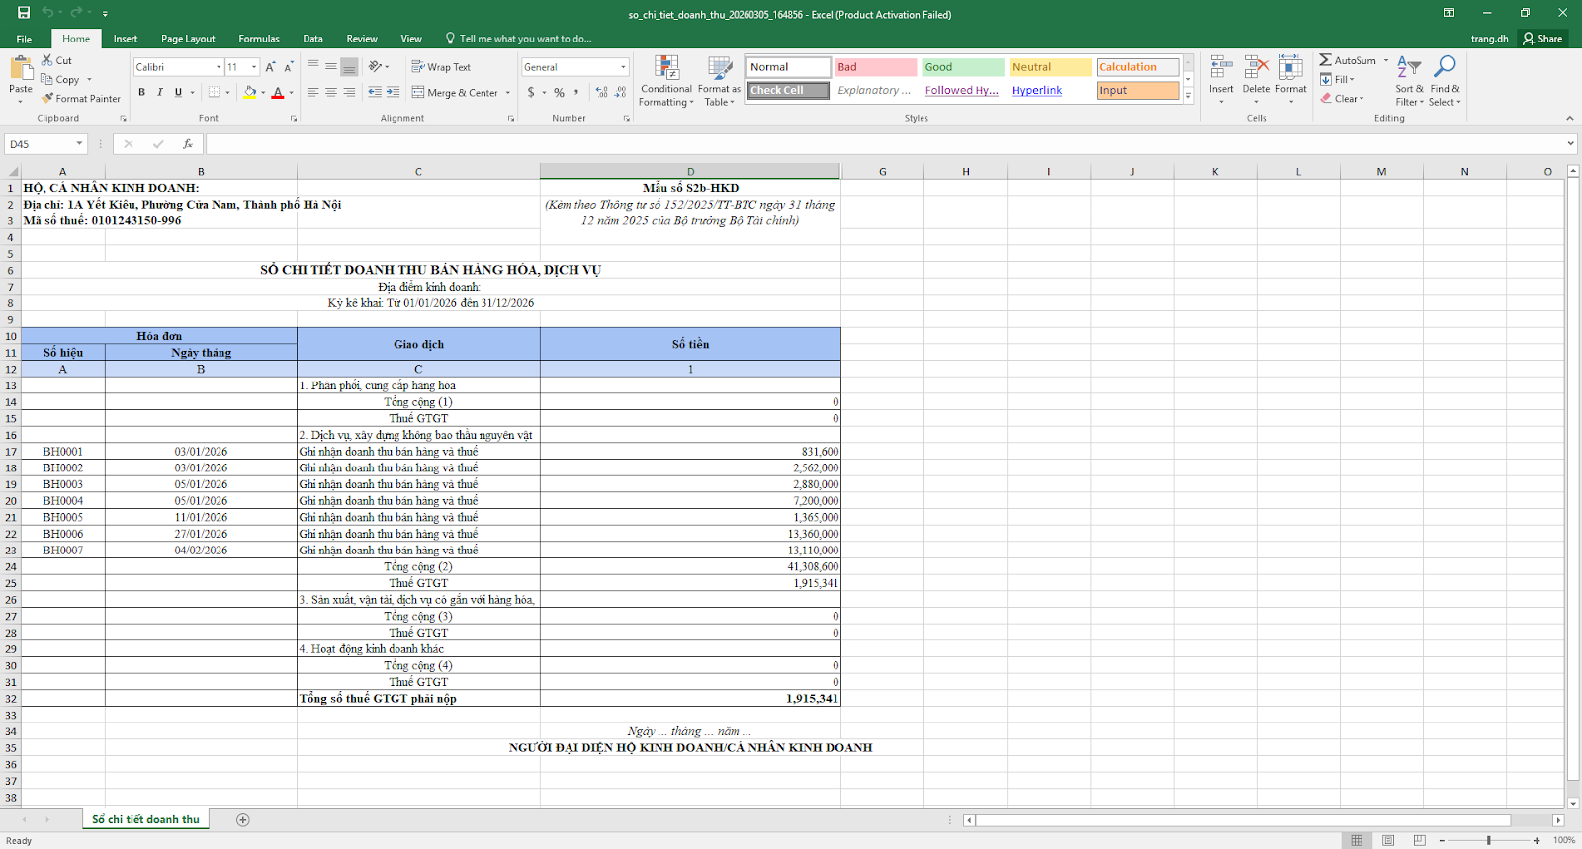Open the Page Layout ribbon tab

188,39
